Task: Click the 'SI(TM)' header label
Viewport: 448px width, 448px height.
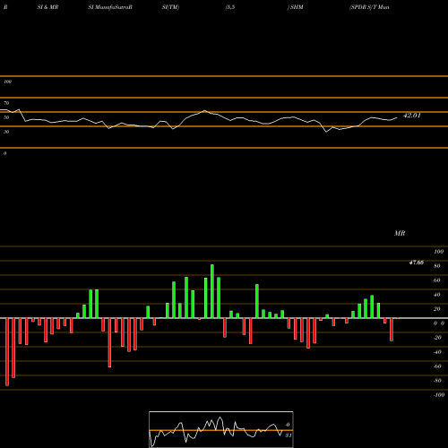Action: coord(170,7)
